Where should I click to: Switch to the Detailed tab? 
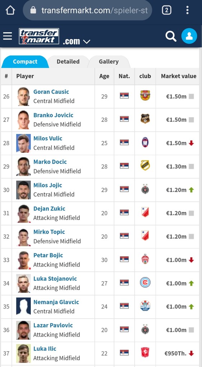[68, 62]
